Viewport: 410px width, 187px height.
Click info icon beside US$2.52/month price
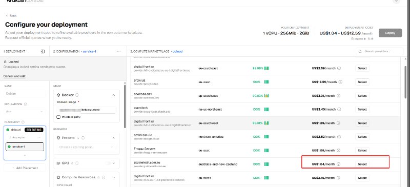pos(339,137)
